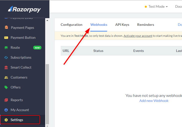Click the orange Test Mode status dot

click(x=146, y=7)
